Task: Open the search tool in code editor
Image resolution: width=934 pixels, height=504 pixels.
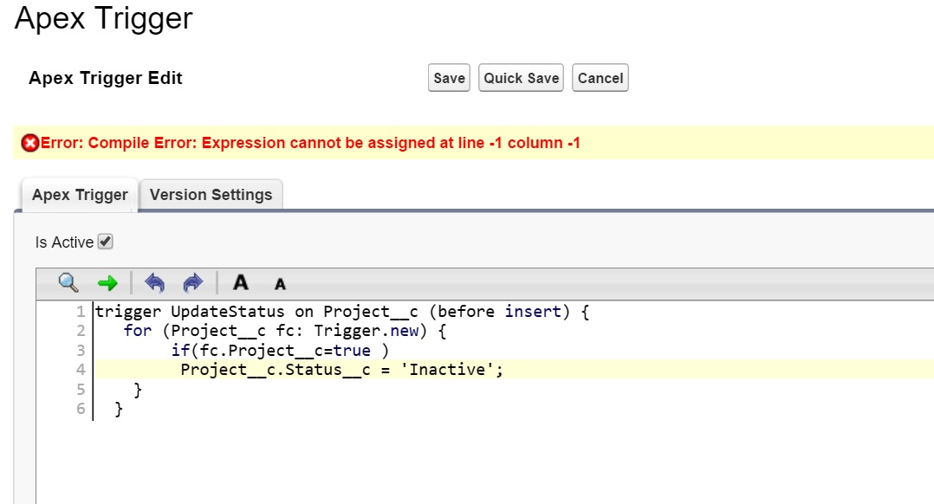Action: (x=68, y=283)
